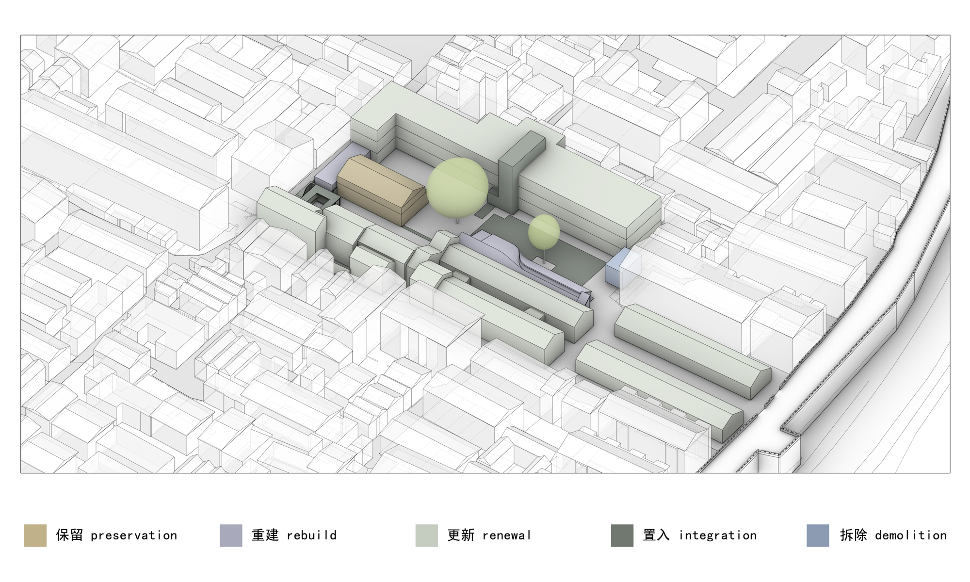Toggle the 保留 preservation legend swatch
The height and width of the screenshot is (582, 970).
coord(34,535)
